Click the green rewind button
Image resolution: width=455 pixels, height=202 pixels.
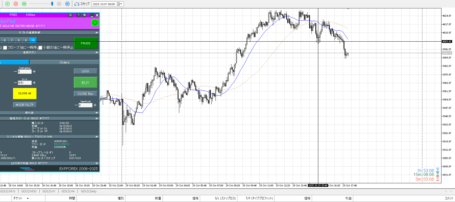[24, 4]
